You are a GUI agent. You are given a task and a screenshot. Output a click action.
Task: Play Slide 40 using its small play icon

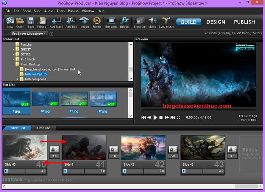point(6,171)
